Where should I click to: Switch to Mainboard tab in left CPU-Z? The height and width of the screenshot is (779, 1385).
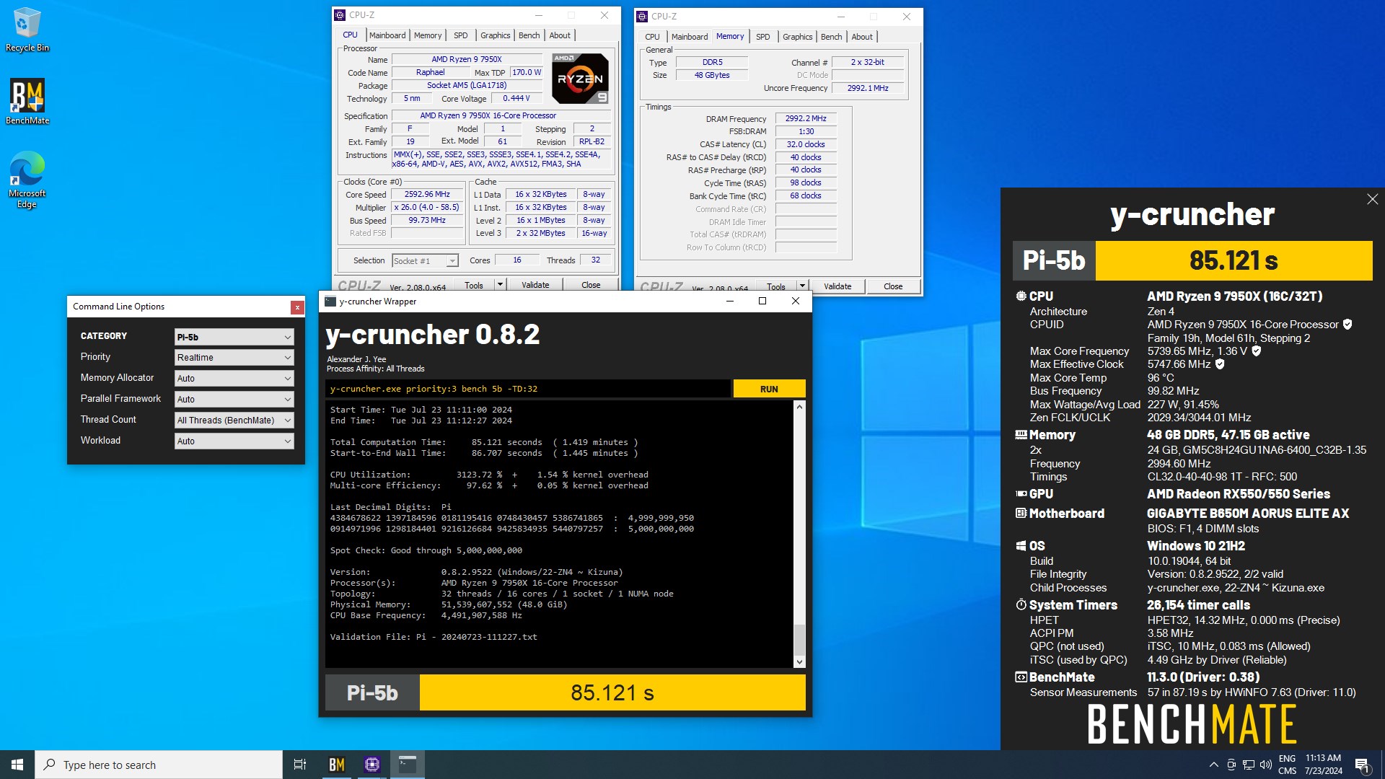coord(387,35)
